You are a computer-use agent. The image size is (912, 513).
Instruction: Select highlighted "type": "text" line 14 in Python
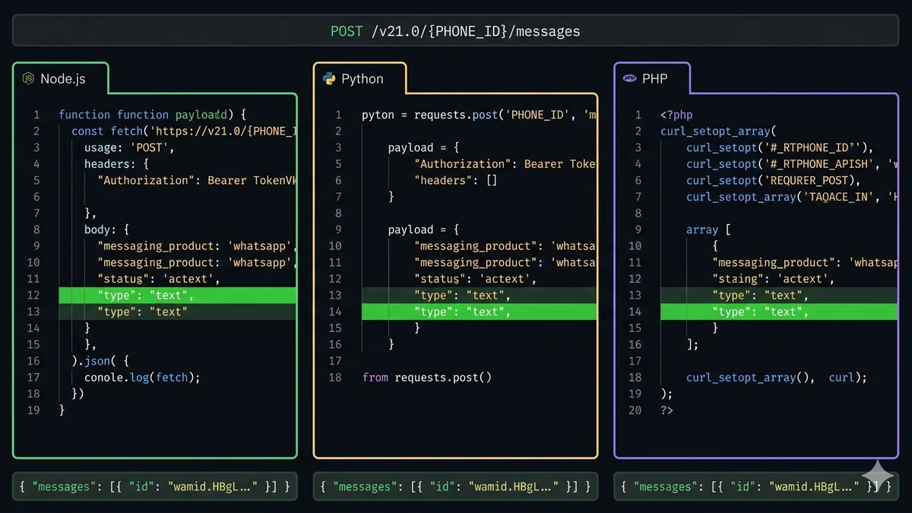point(479,312)
